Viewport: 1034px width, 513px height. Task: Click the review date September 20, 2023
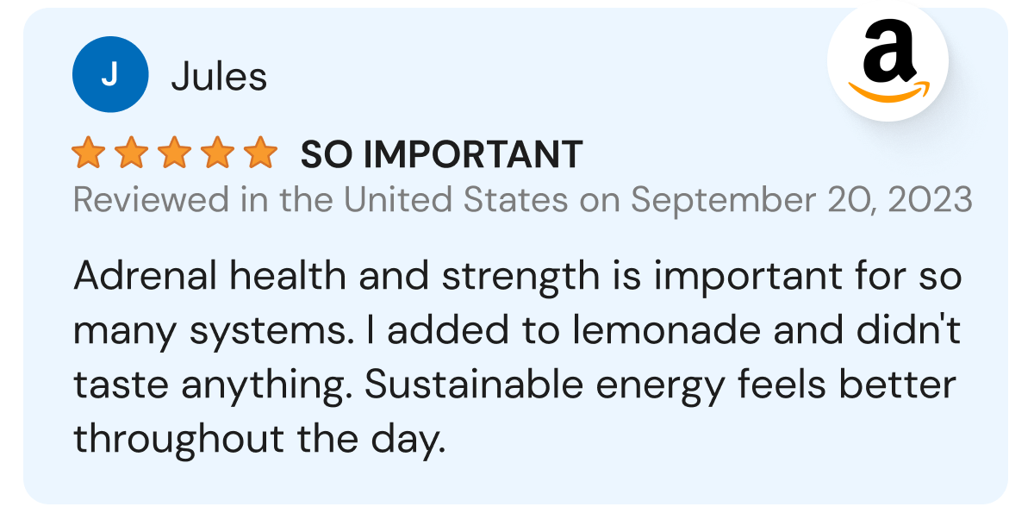(802, 200)
